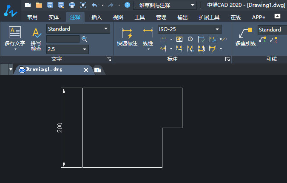Image resolution: width=287 pixels, height=183 pixels.
Task: Click the plot preview icon
Action: 83,5
